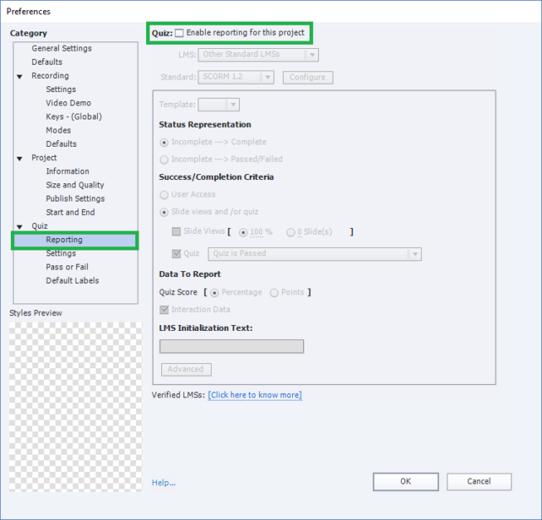Viewport: 542px width, 520px height.
Task: Select Percentage for Quiz Score
Action: click(215, 293)
